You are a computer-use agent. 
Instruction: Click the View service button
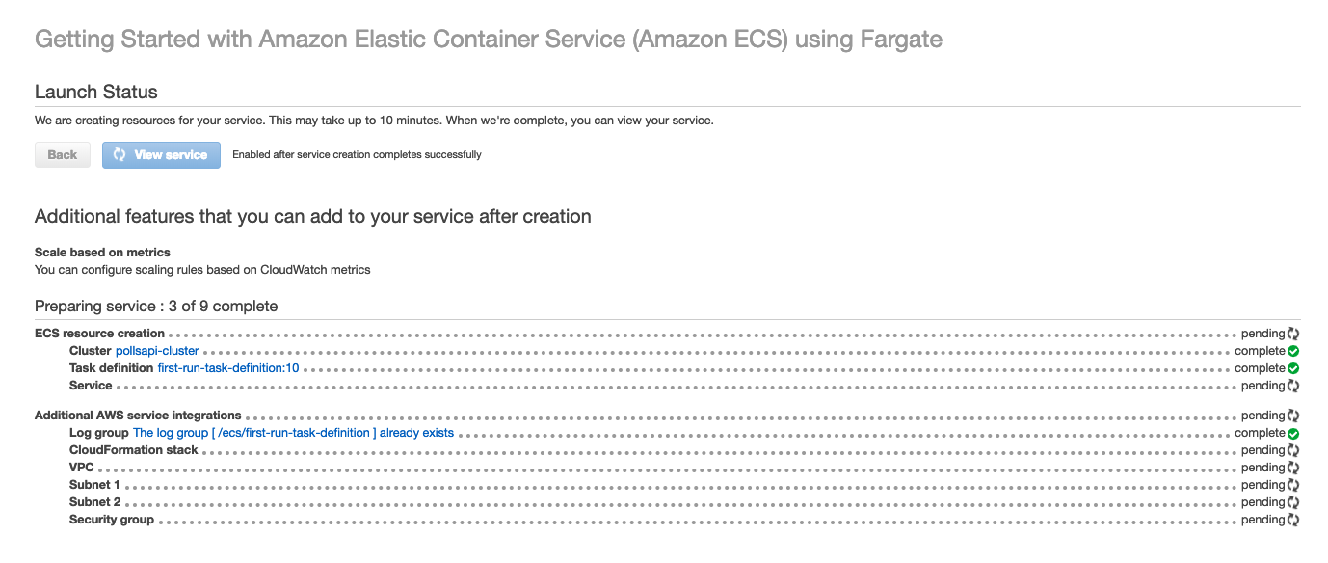(x=161, y=155)
